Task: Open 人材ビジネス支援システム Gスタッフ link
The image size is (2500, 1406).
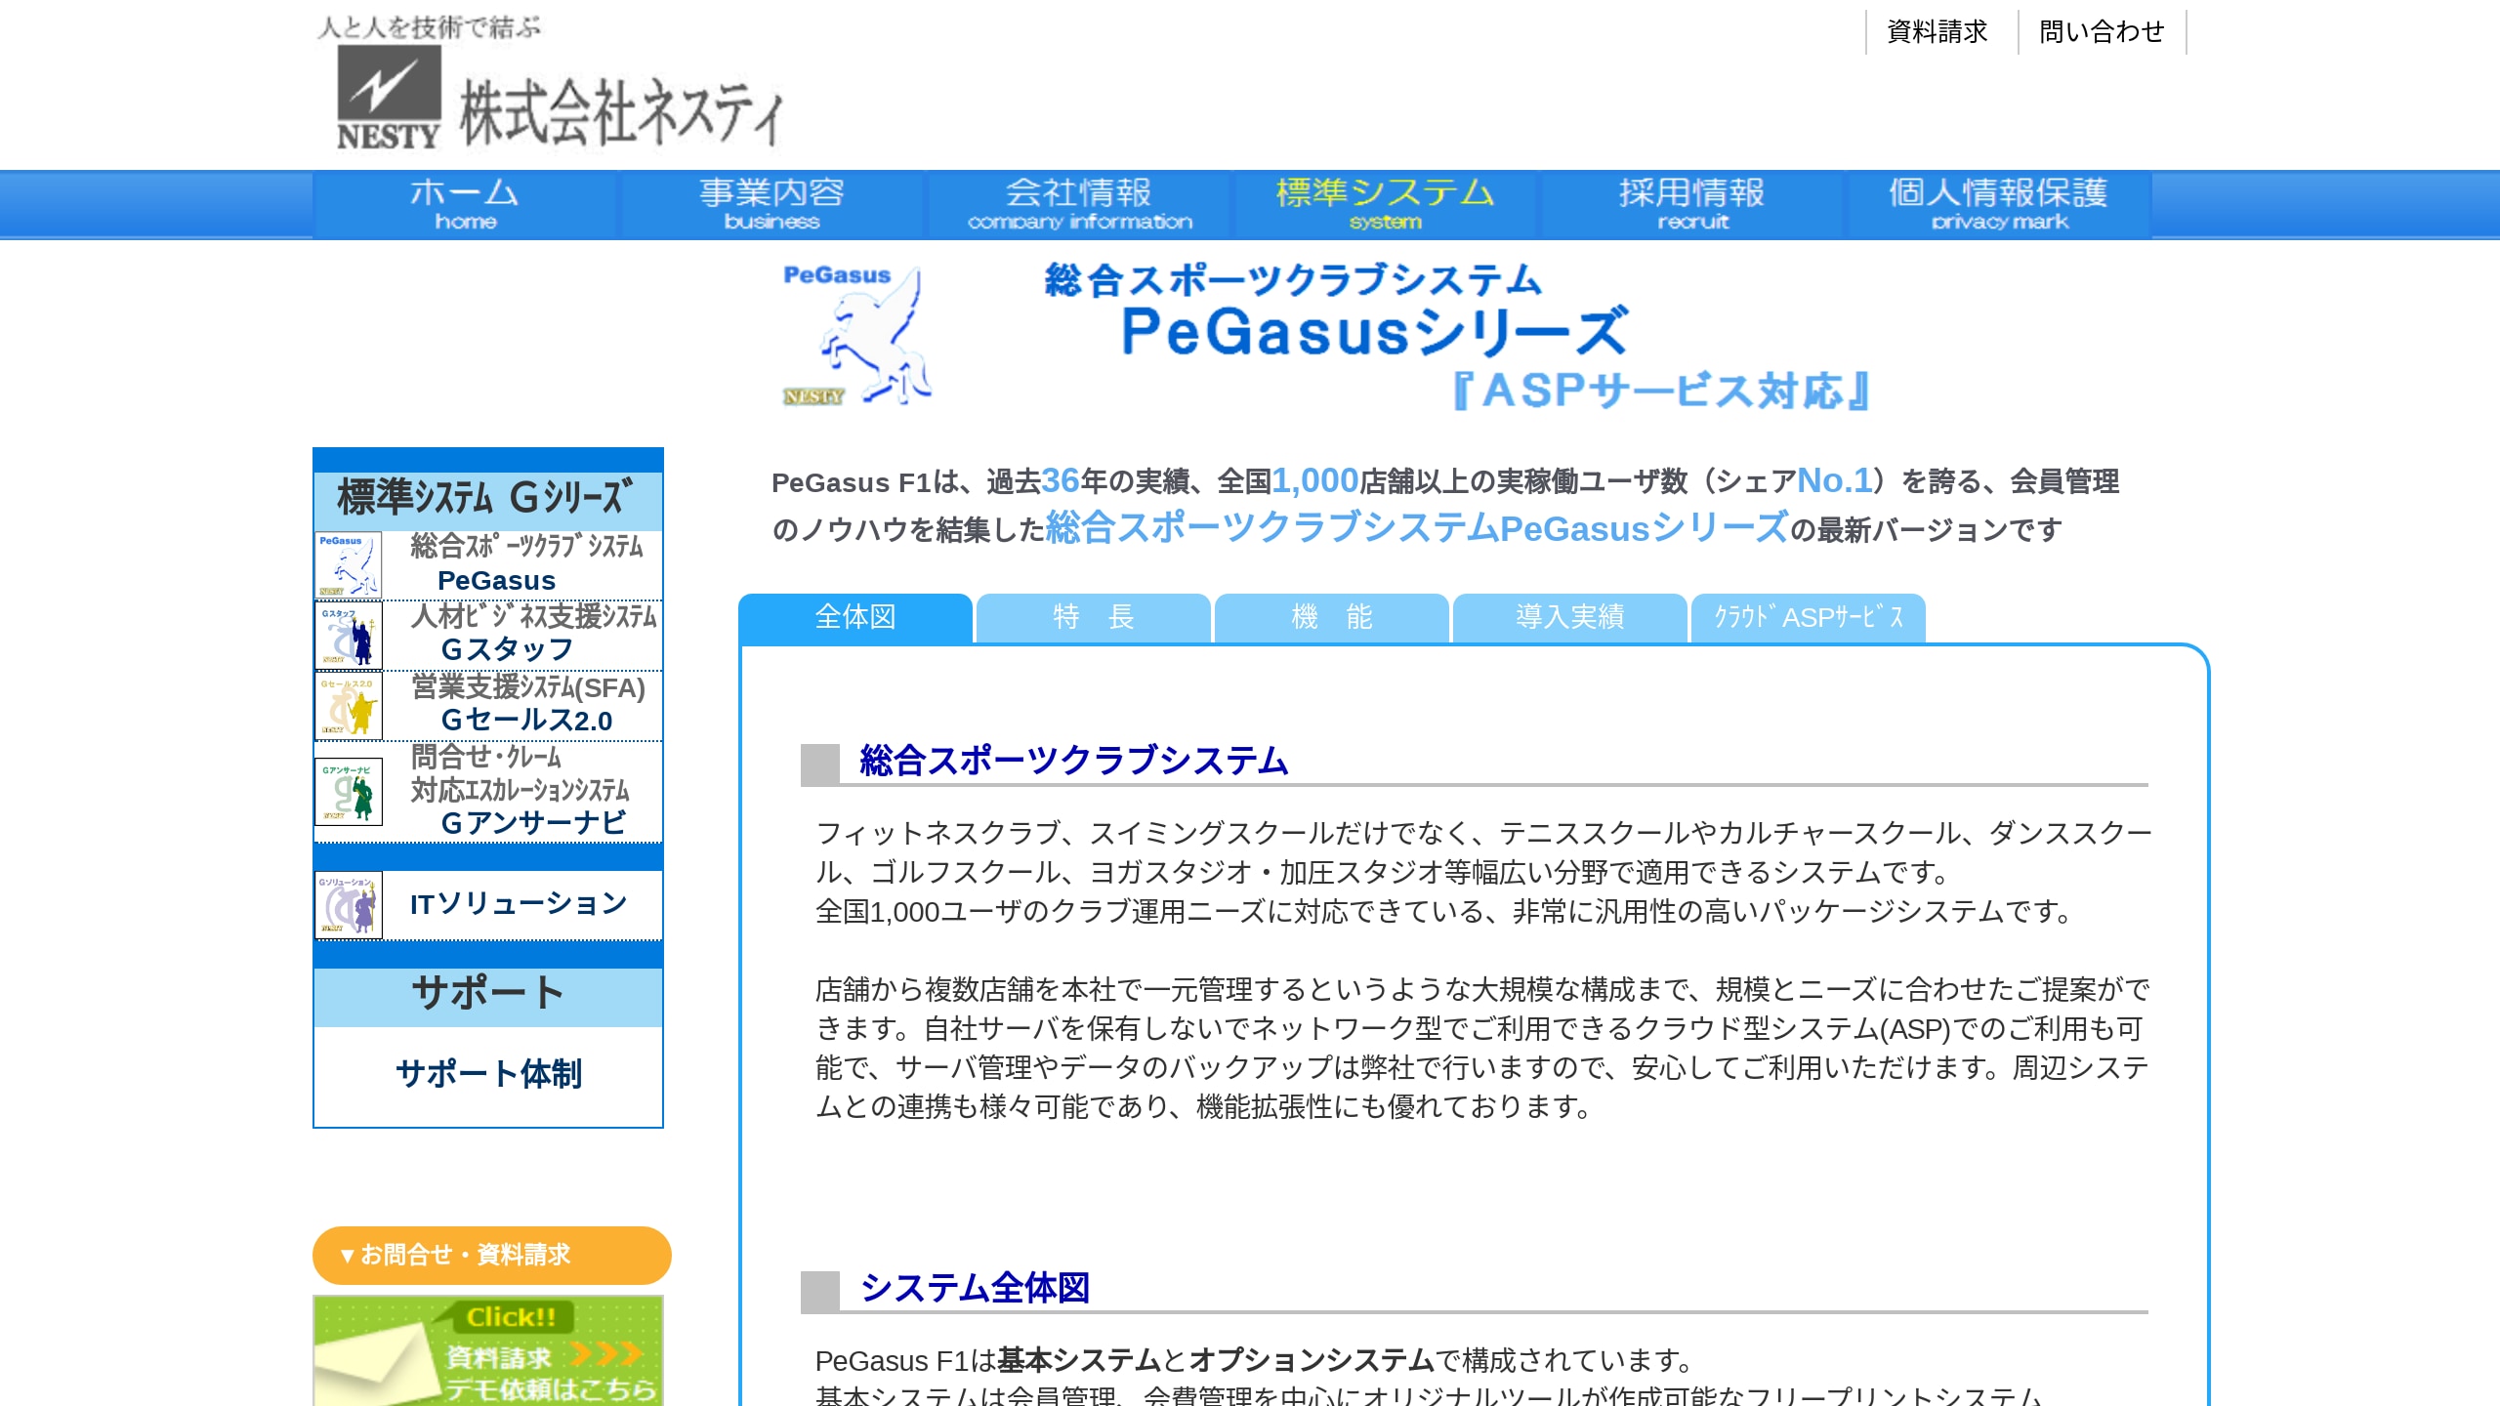Action: point(533,633)
